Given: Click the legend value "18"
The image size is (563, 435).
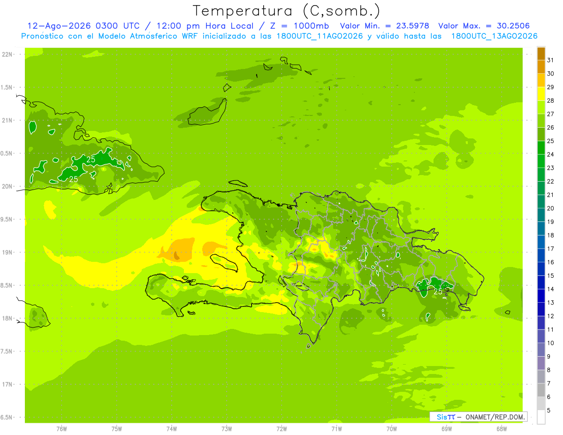Looking at the screenshot, I should (551, 236).
